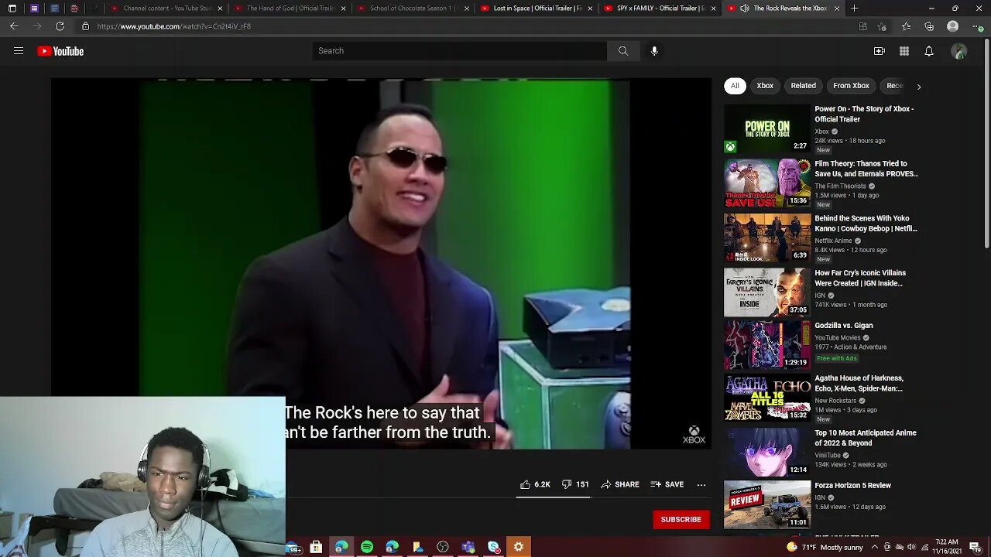Open IGN channel under Forza review
The height and width of the screenshot is (557, 991).
(819, 497)
